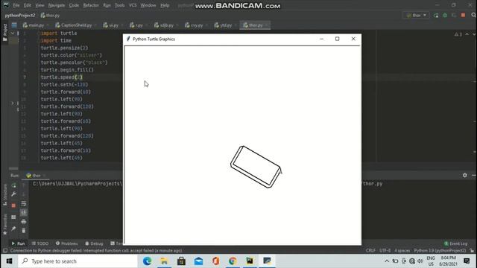Click the Rerun icon in Run panel
The height and width of the screenshot is (268, 477).
[13, 185]
